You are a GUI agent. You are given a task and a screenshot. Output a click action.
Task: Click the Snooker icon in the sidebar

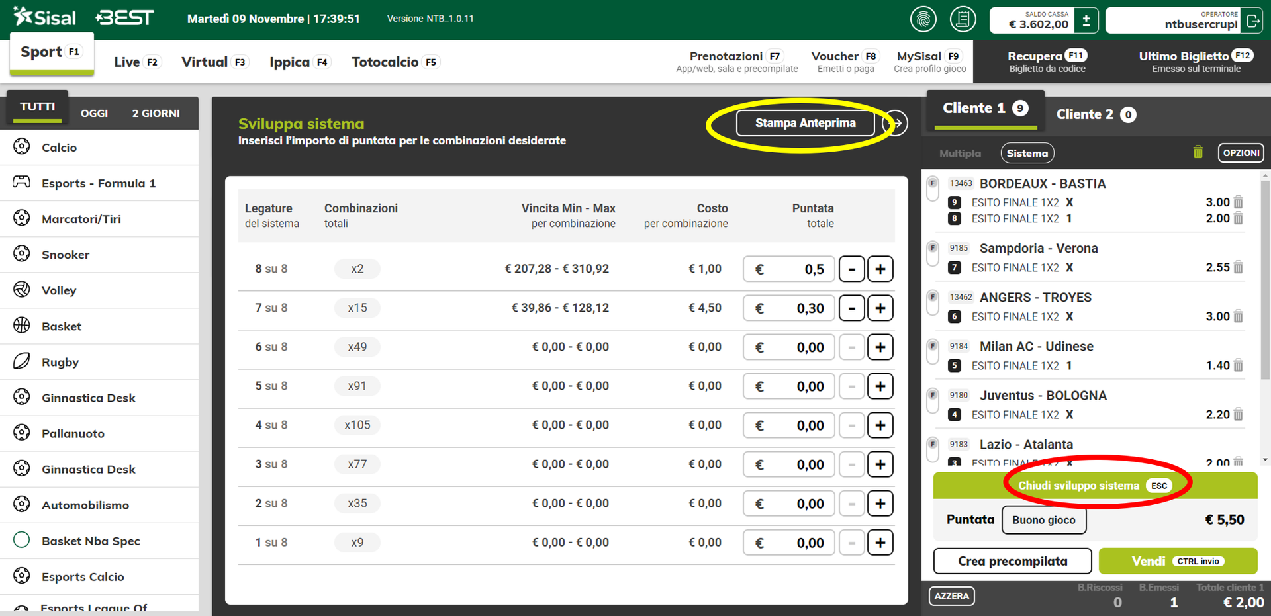coord(22,253)
